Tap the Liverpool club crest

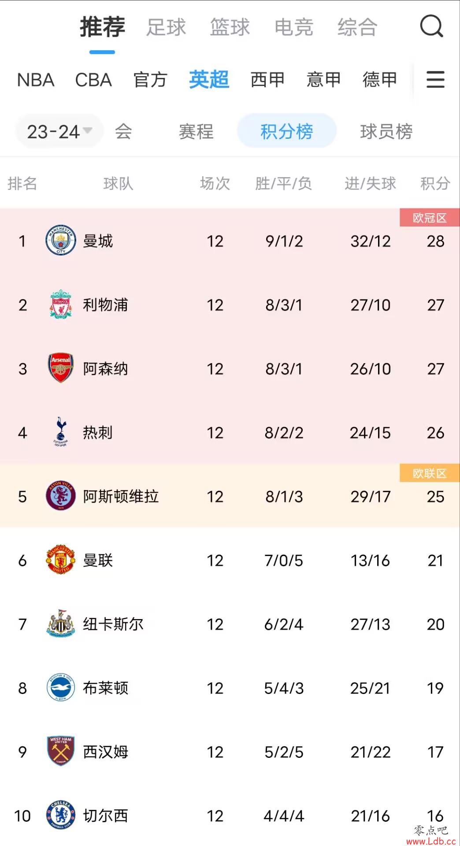tap(61, 304)
